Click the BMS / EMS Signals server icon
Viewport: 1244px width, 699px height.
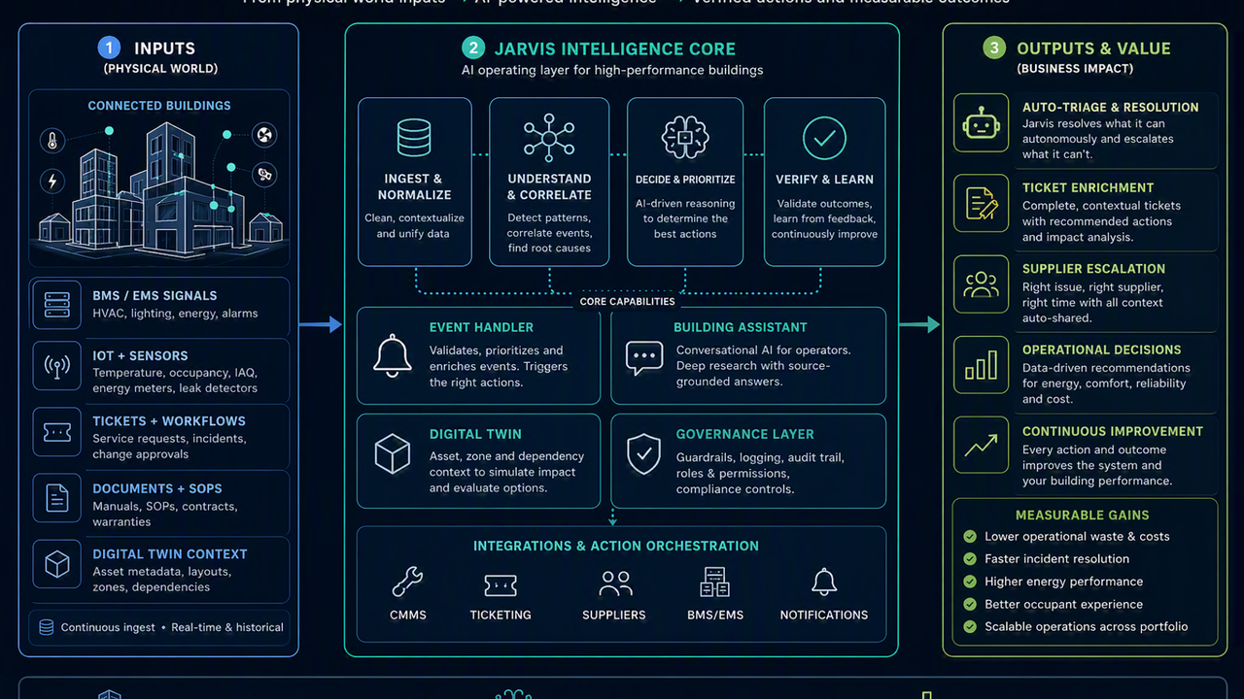pos(56,306)
